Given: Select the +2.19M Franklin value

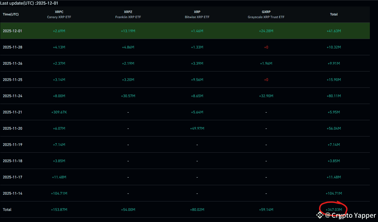Looking at the screenshot, I should pos(128,63).
